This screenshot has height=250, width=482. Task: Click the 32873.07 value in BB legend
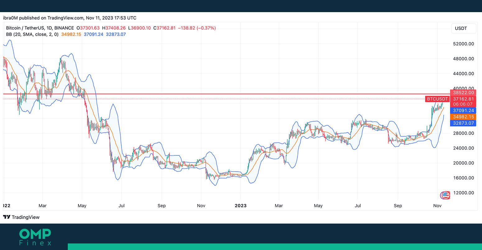point(116,34)
